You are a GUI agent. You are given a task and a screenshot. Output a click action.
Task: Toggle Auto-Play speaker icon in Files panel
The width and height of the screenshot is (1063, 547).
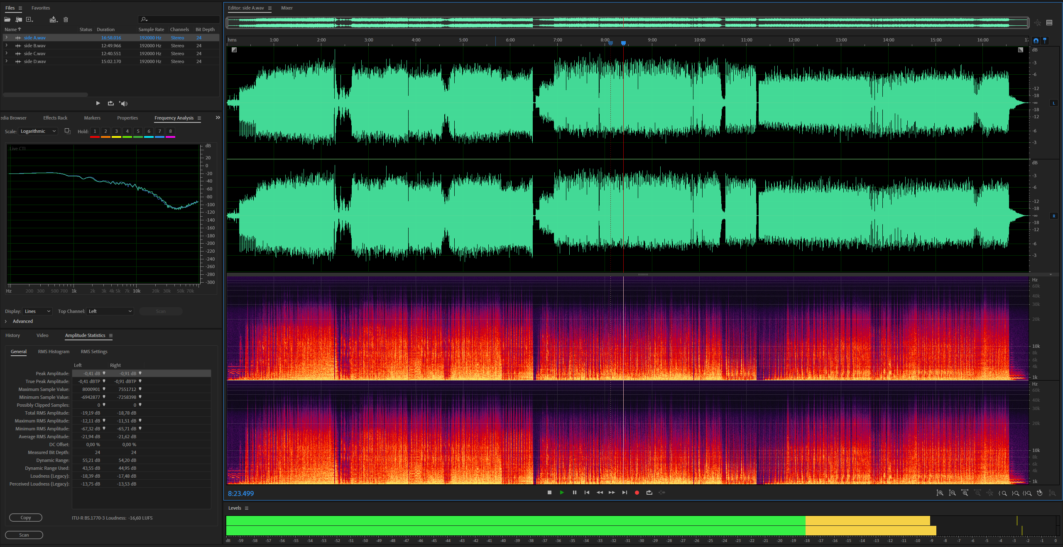[x=123, y=103]
